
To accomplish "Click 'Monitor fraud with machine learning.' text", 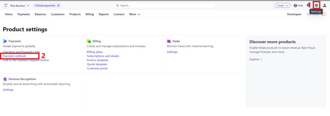I will coord(190,46).
